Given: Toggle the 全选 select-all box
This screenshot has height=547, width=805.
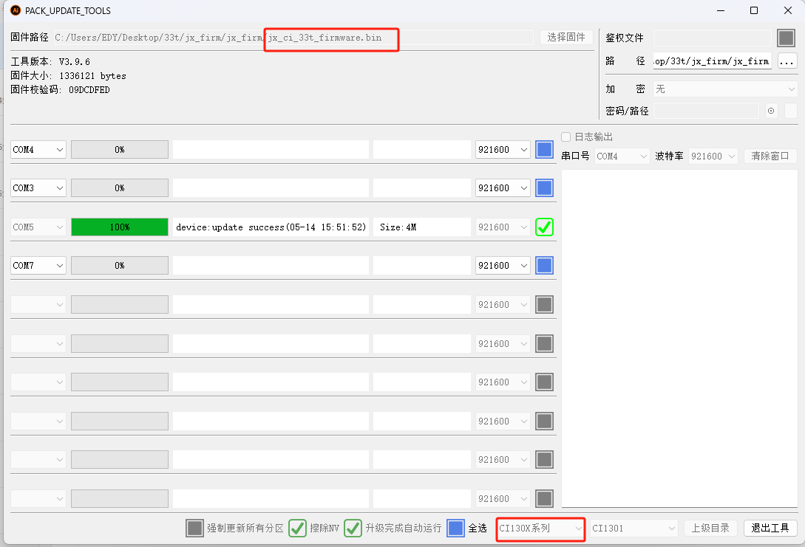Looking at the screenshot, I should pyautogui.click(x=455, y=528).
